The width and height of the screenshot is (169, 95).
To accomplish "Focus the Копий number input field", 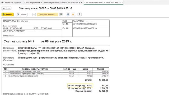I will 30,15.
